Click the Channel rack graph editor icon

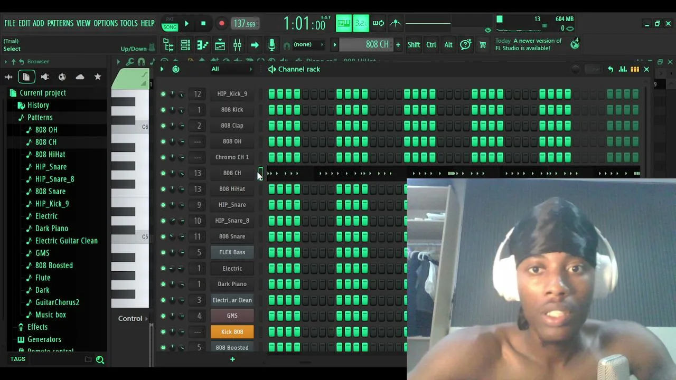(x=623, y=69)
